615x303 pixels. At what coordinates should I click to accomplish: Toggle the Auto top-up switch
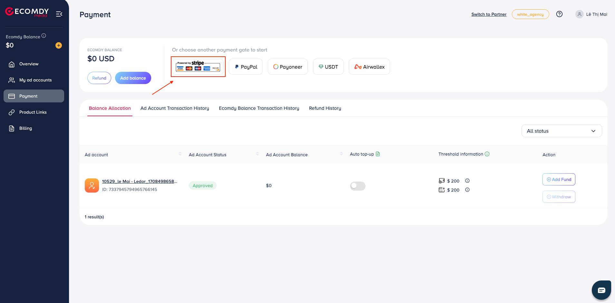point(358,186)
